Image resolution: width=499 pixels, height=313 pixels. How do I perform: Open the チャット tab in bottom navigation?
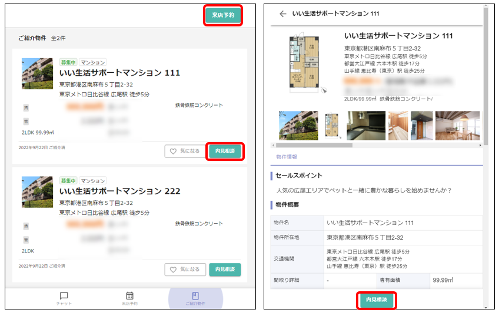[x=64, y=298]
